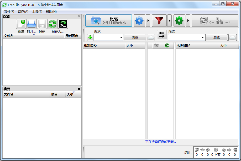
Task: Click left 相对路径 column header
Action: [104, 46]
